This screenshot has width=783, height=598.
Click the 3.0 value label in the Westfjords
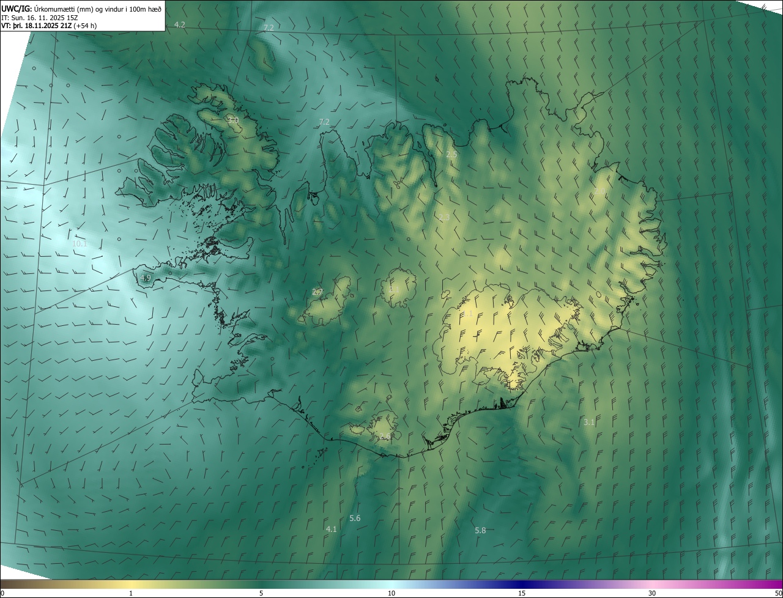click(x=233, y=120)
